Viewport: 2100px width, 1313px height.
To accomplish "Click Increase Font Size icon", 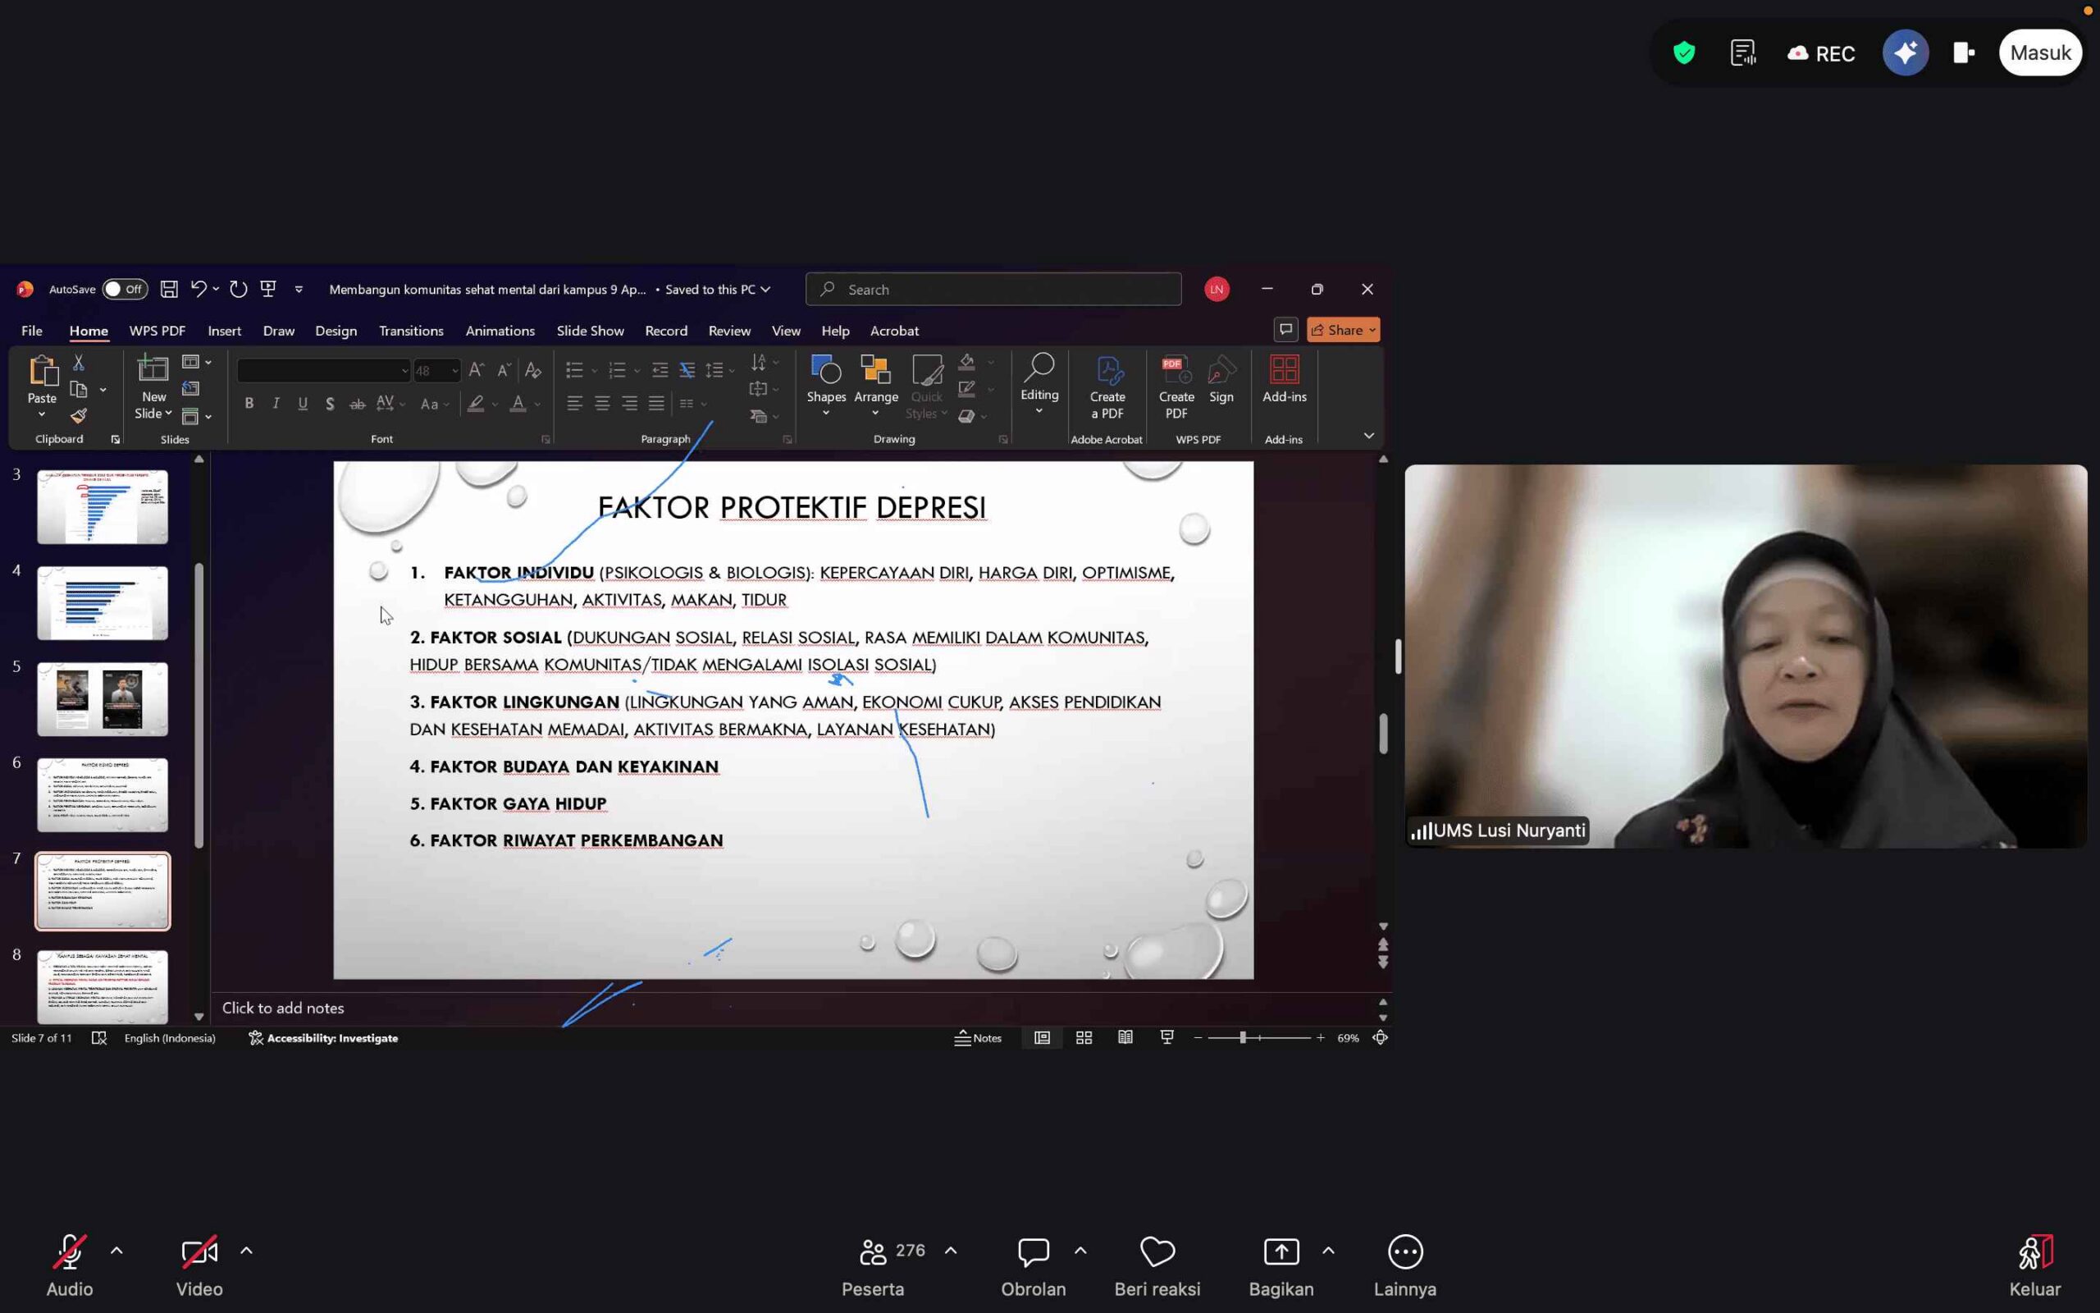I will coord(476,371).
